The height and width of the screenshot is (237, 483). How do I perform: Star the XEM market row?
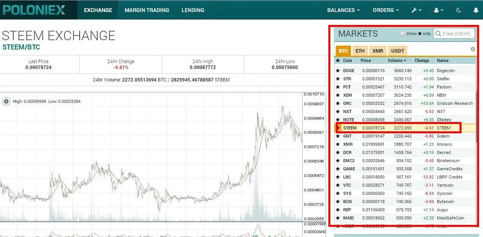[338, 95]
